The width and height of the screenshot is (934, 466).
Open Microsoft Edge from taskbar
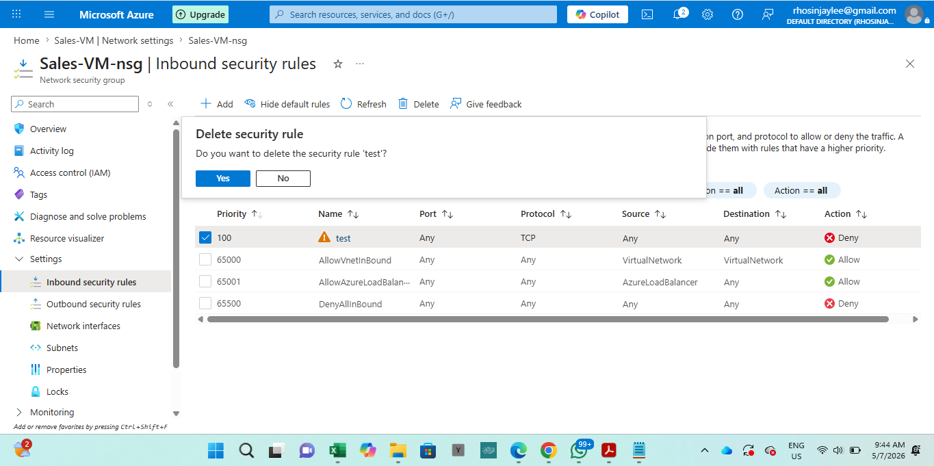(x=518, y=450)
